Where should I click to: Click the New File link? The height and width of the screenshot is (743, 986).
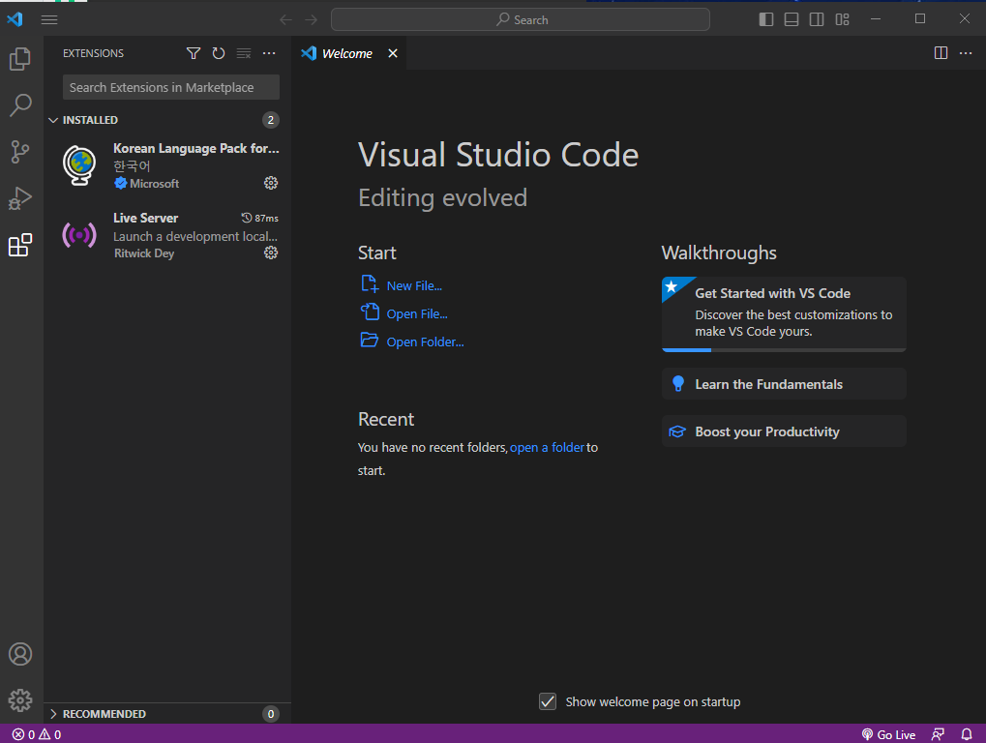pos(414,286)
